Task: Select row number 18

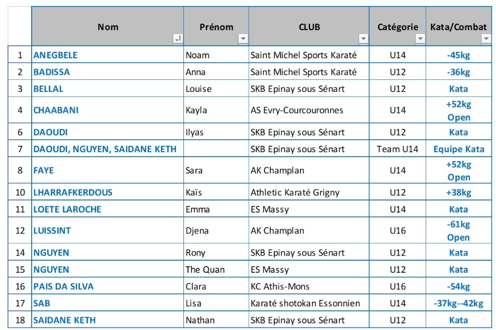Action: tap(20, 320)
